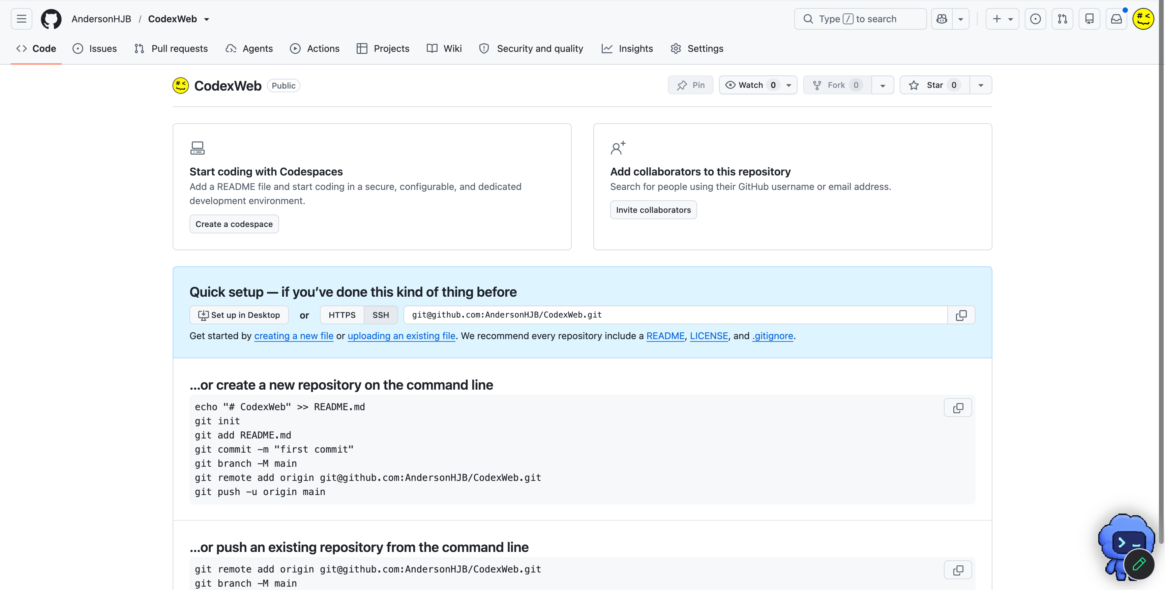Click the CodexWeb breadcrumb name
The image size is (1165, 590).
[x=172, y=19]
